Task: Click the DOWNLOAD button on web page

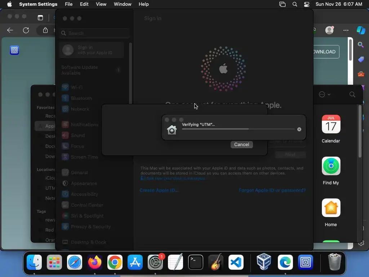Action: pyautogui.click(x=326, y=52)
